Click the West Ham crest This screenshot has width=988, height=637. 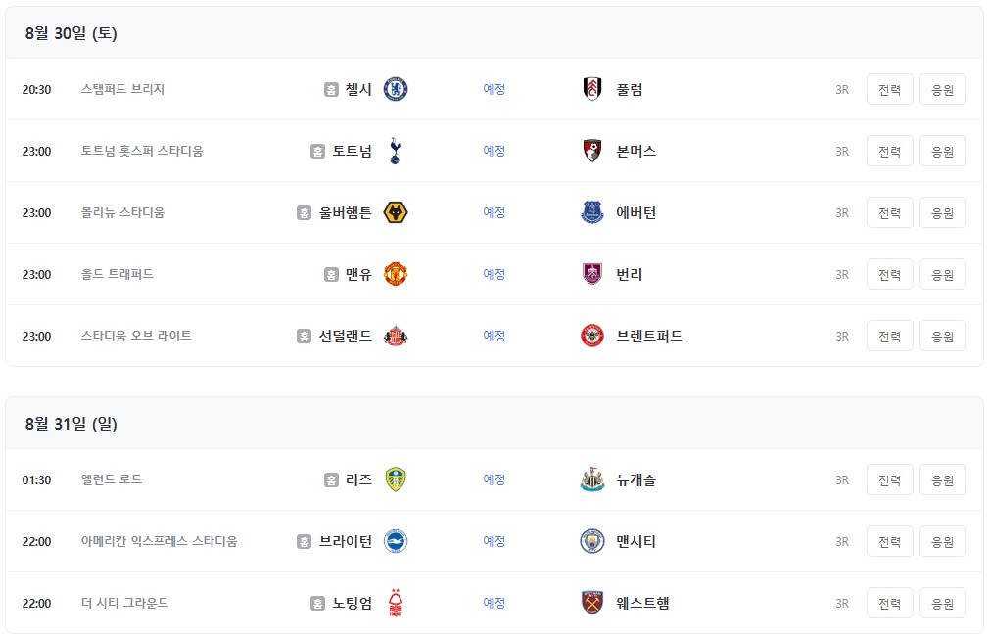(x=592, y=603)
